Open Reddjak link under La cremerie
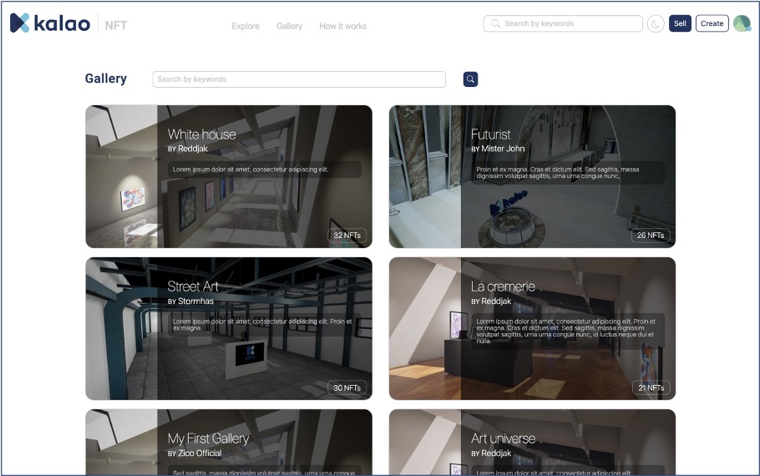 (496, 301)
